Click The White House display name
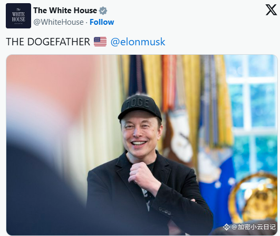280x236 pixels. coord(65,11)
